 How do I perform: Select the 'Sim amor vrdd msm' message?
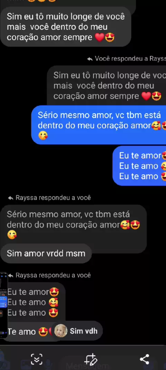[46, 253]
